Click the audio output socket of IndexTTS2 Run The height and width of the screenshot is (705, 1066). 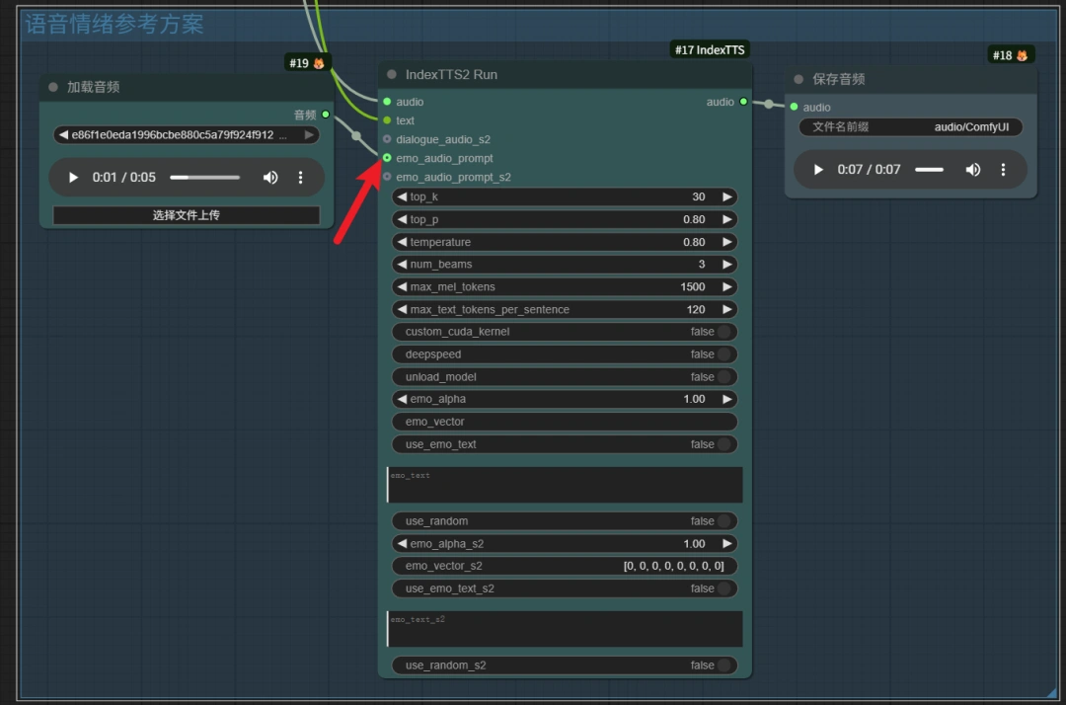743,102
